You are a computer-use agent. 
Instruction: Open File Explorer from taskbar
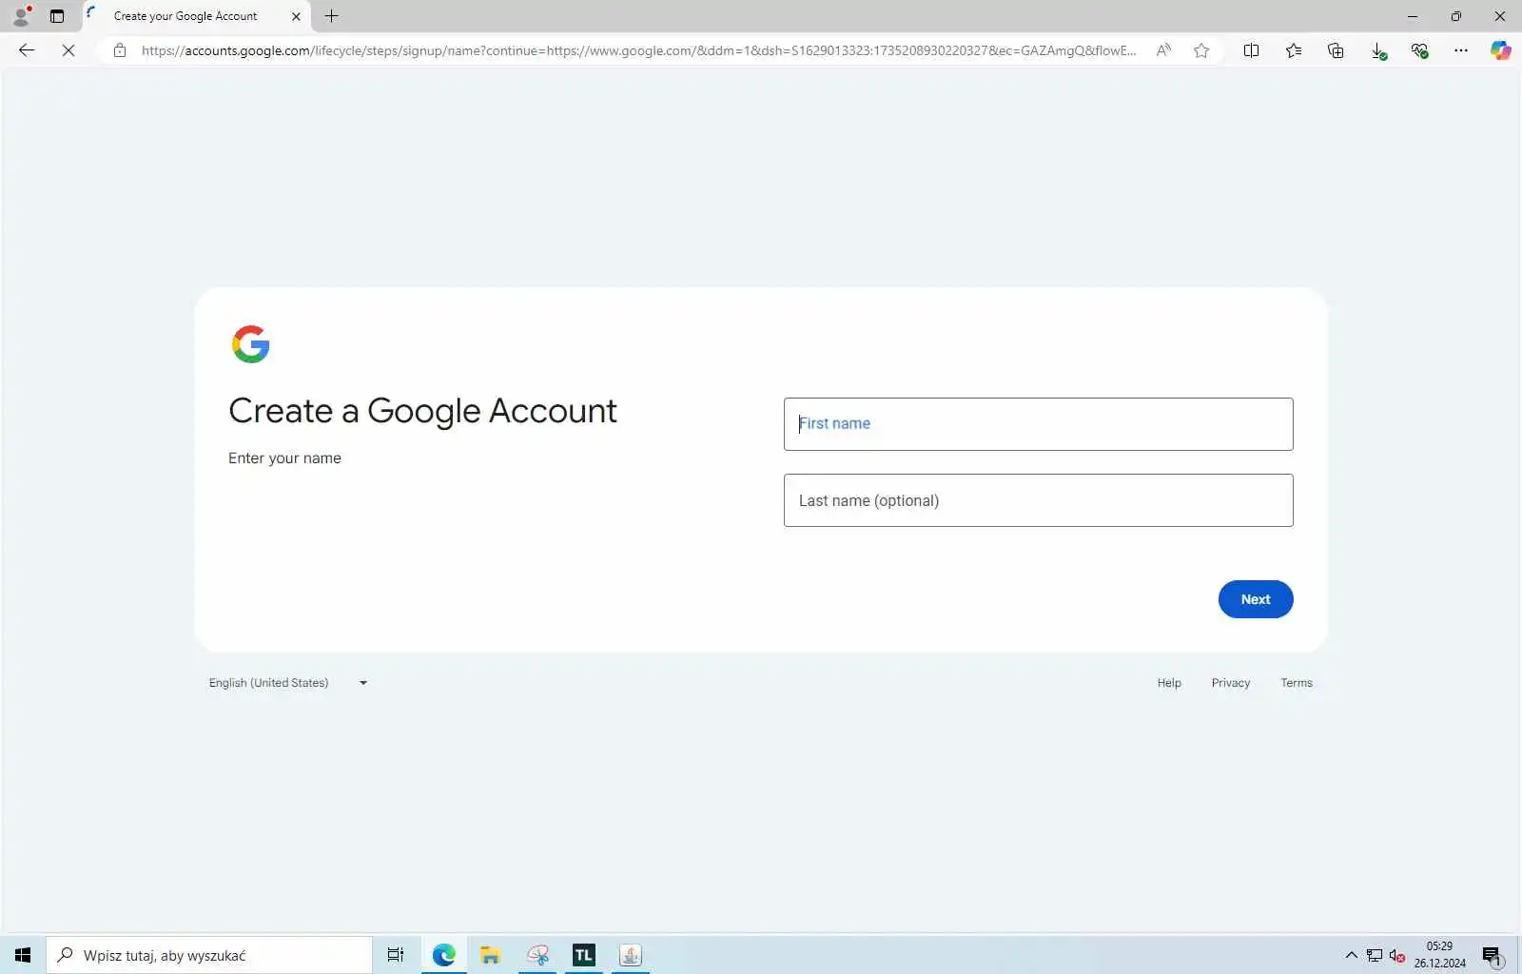[491, 955]
